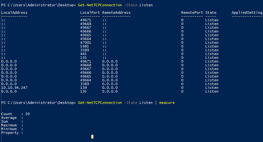Click the Property label in measure output
Screen dimensions: 263x142
10,133
